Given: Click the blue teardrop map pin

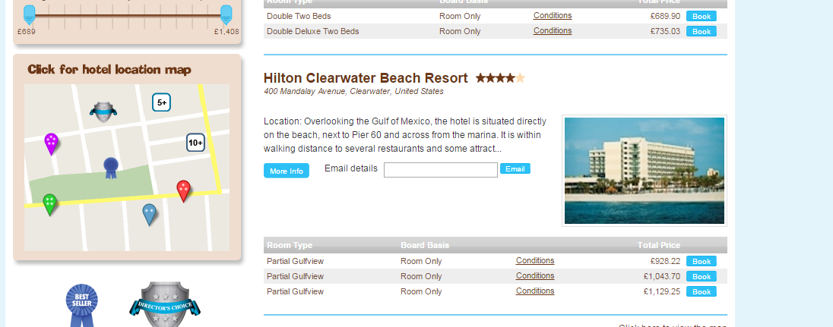Looking at the screenshot, I should (150, 213).
